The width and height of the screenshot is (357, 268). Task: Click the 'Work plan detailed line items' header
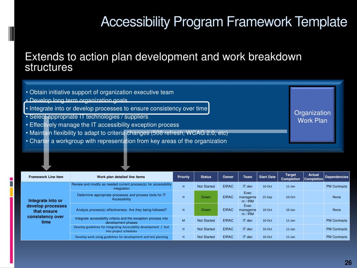click(121, 177)
